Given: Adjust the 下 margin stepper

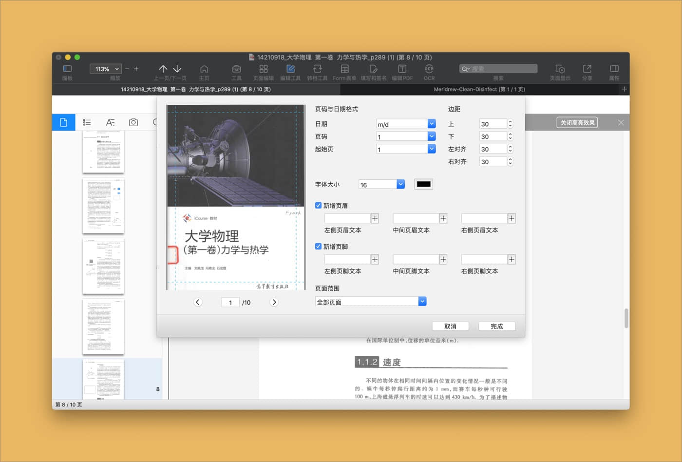Looking at the screenshot, I should pyautogui.click(x=510, y=136).
